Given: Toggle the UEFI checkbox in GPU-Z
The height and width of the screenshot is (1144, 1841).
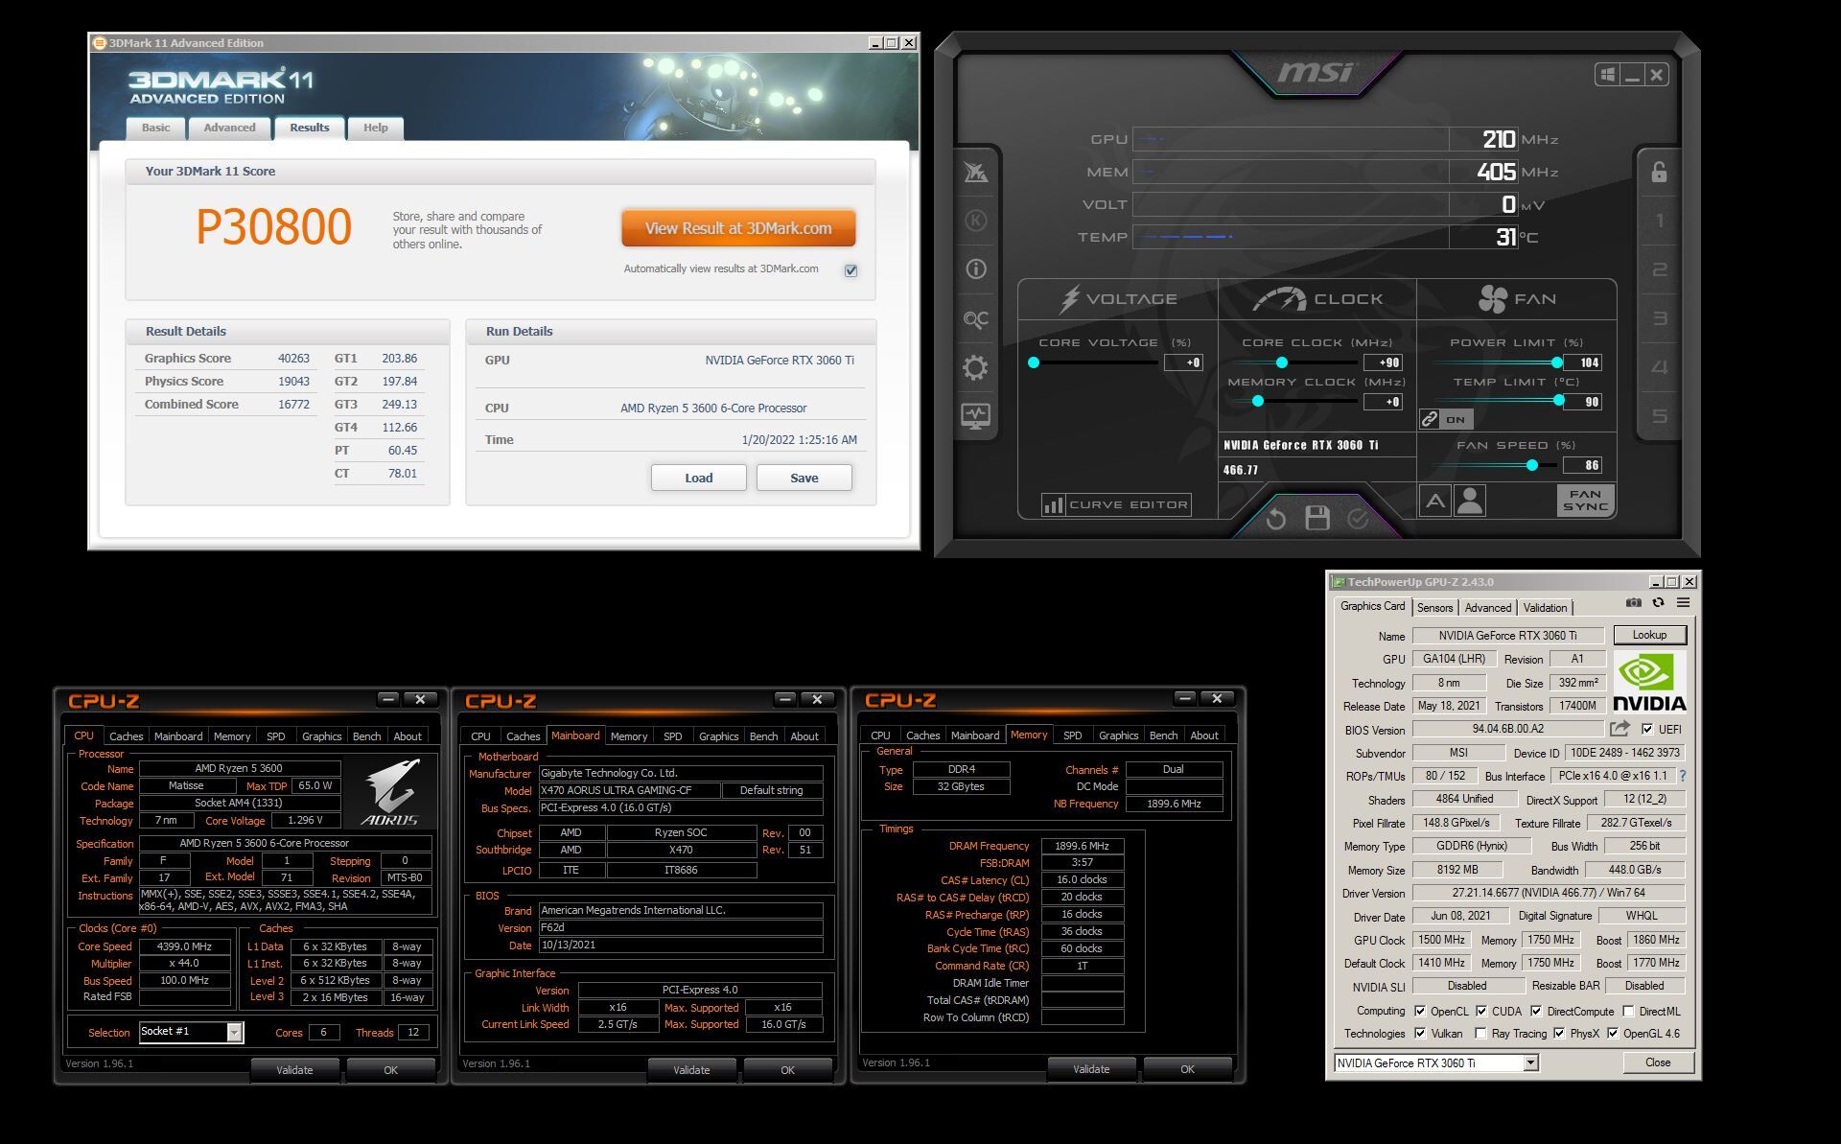Looking at the screenshot, I should pyautogui.click(x=1647, y=729).
